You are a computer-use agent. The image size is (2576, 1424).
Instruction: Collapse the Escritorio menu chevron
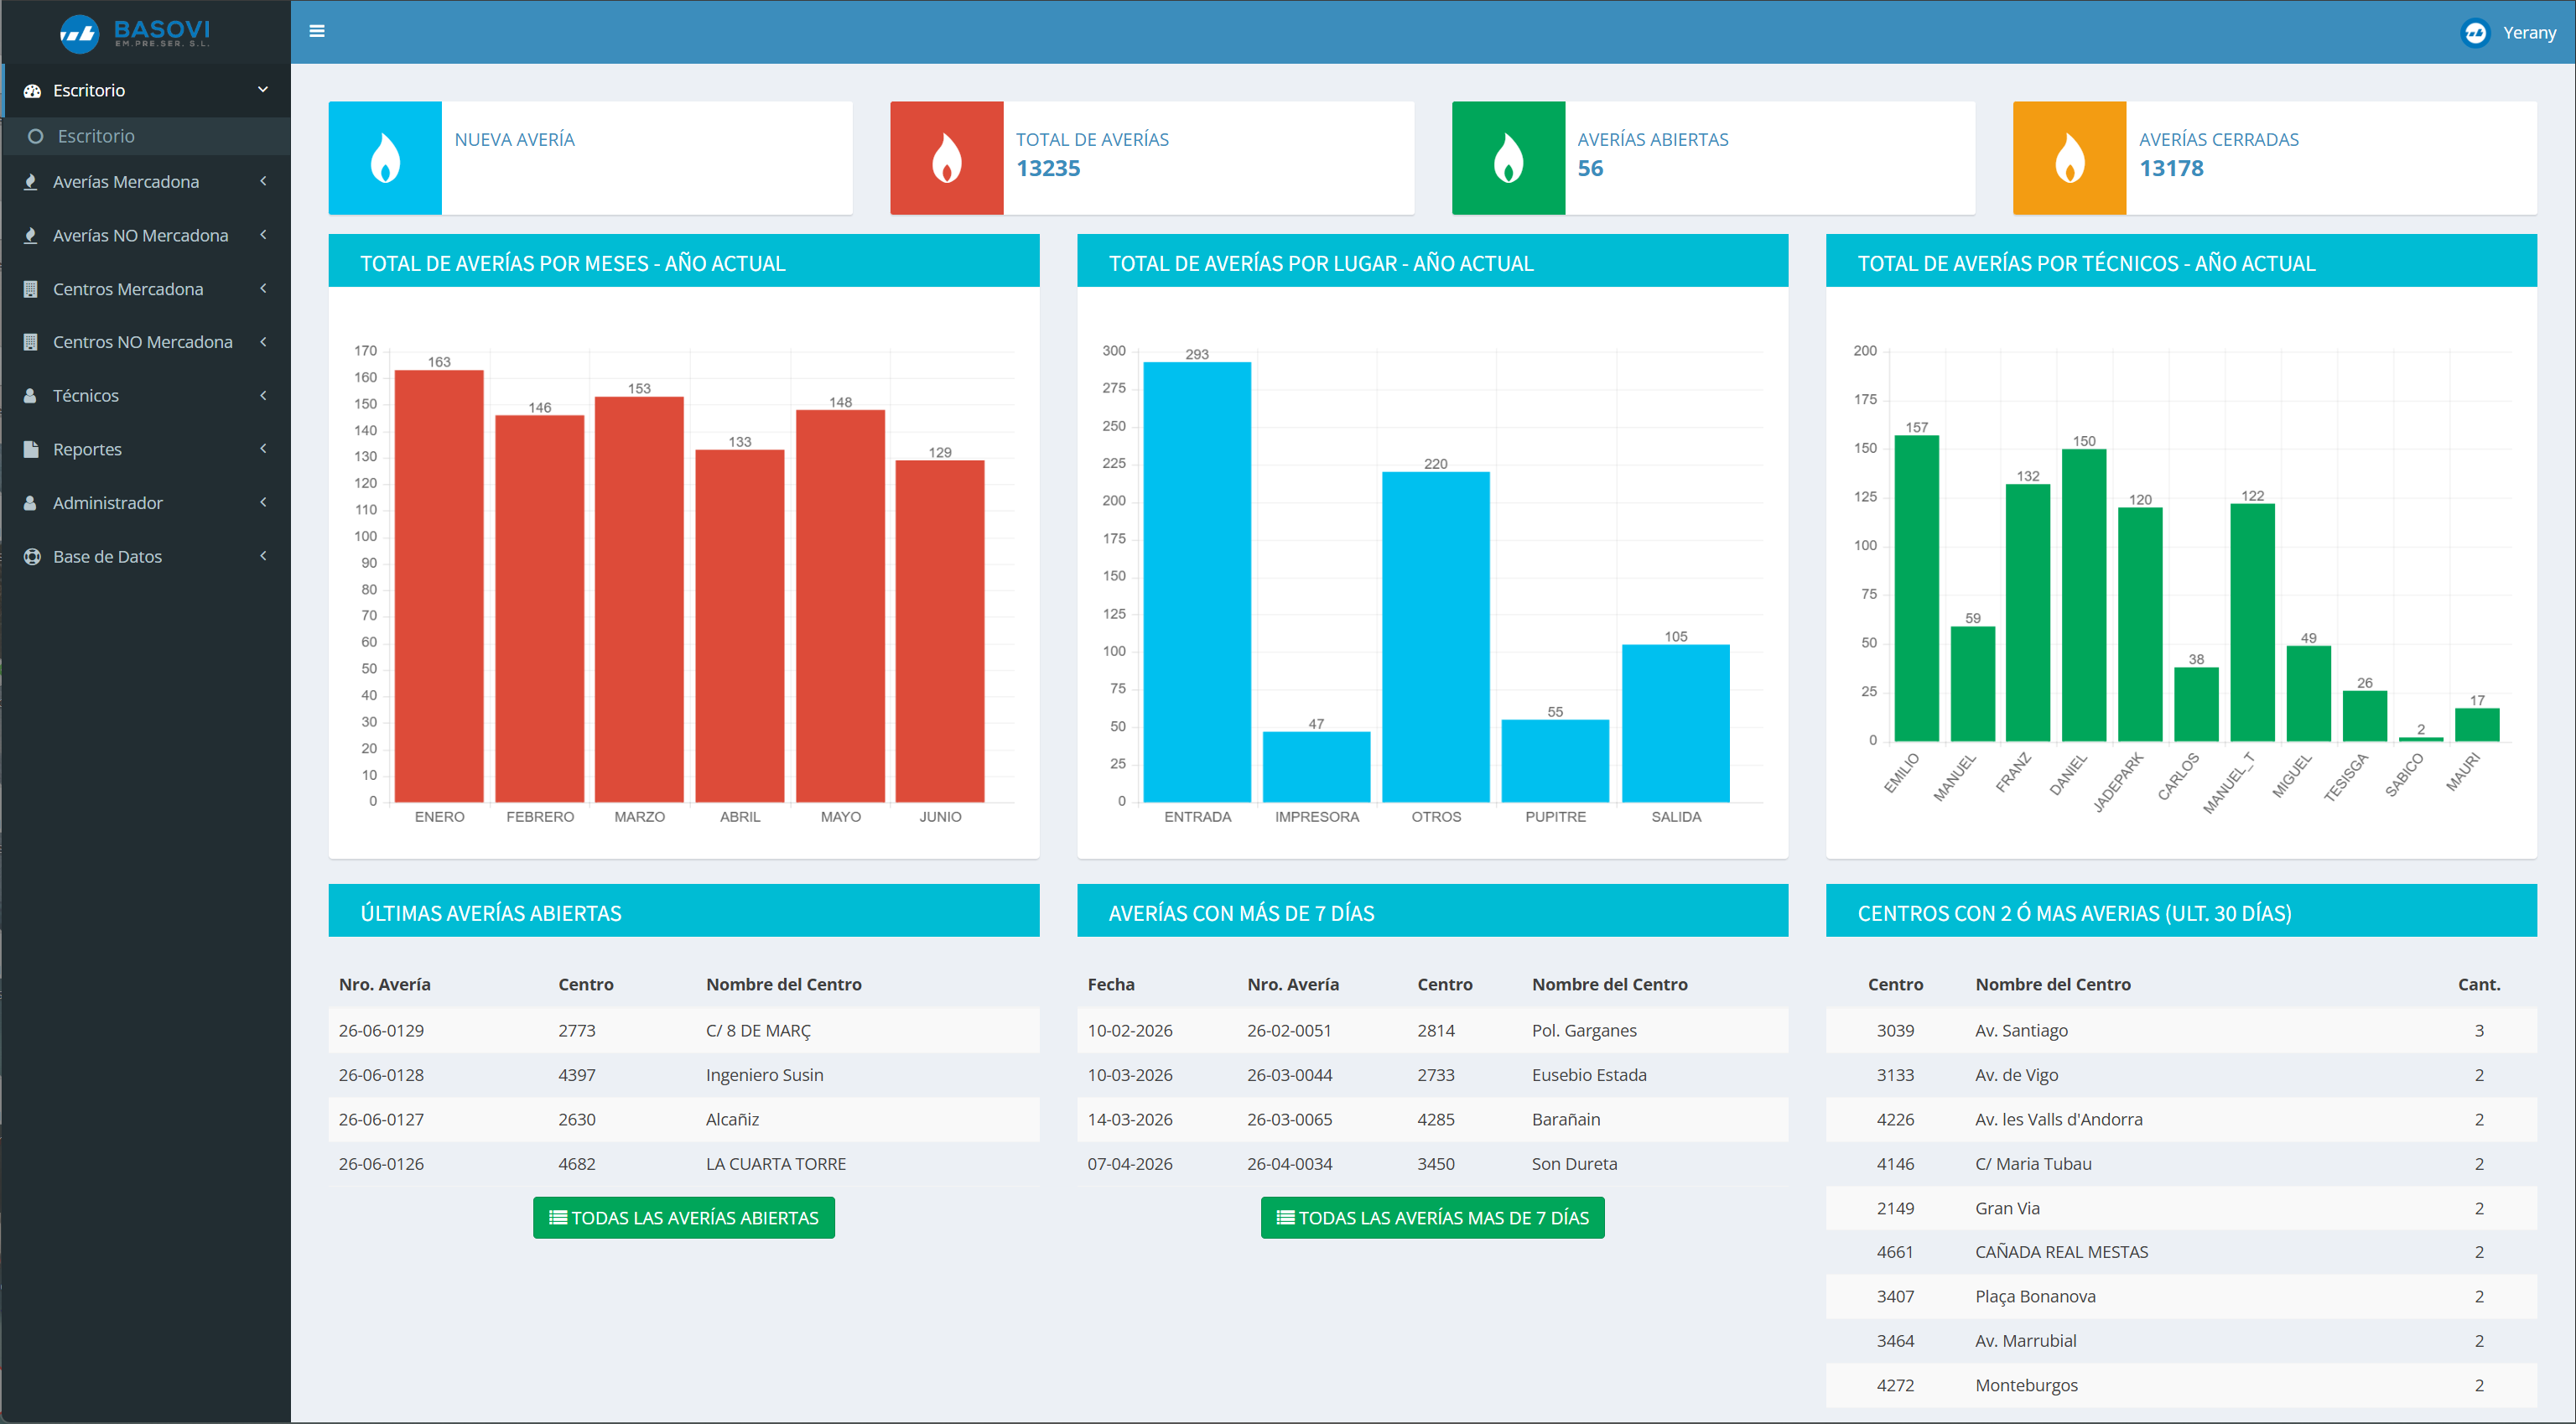[263, 90]
